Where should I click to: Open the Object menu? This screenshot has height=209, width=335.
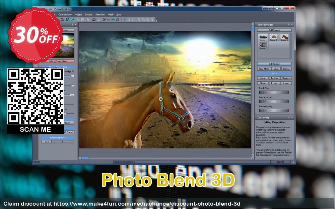(x=78, y=14)
